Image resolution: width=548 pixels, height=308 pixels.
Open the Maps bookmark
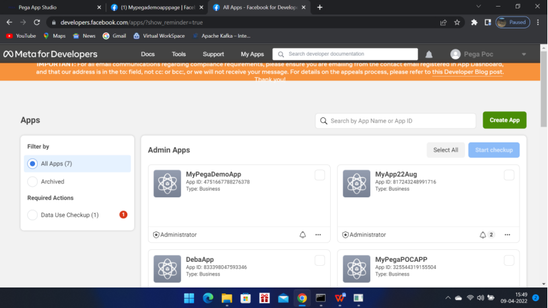point(54,36)
